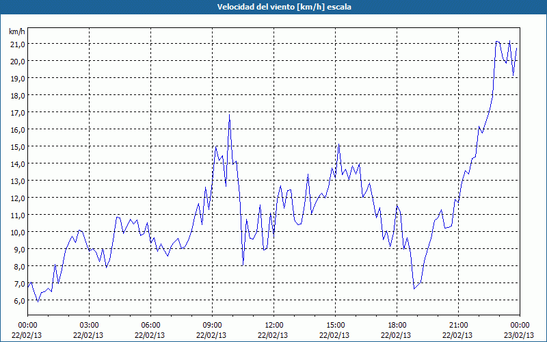547x342 pixels.
Task: Click the wind speed peak near 09:50
Action: point(229,115)
